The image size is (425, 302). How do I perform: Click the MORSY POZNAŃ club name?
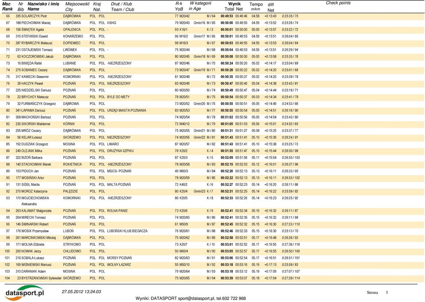[x=119, y=258]
